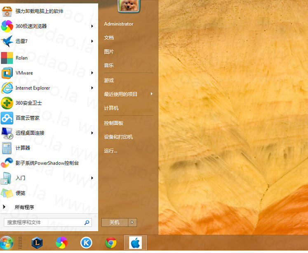Open the 运行... run dialog
The height and width of the screenshot is (253, 308).
[111, 151]
